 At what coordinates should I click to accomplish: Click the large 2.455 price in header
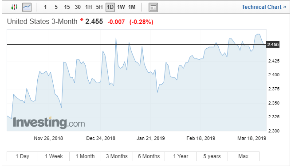pyautogui.click(x=94, y=22)
